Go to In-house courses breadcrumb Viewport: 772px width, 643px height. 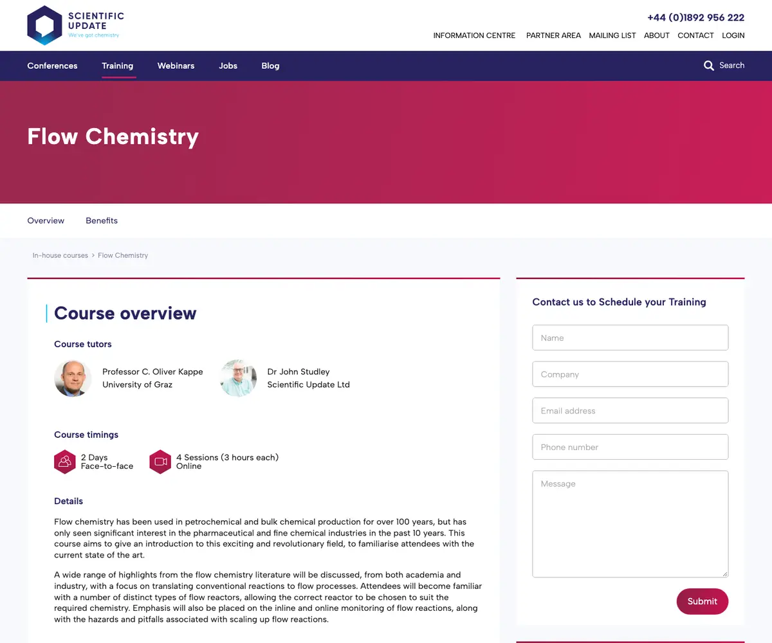pos(60,255)
